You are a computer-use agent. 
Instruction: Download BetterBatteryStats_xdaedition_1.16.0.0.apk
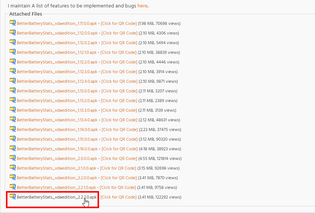point(57,149)
